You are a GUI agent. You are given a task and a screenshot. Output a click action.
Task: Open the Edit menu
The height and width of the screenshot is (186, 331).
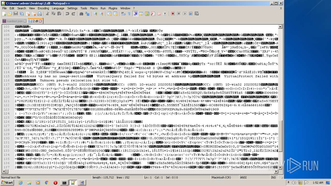12,8
